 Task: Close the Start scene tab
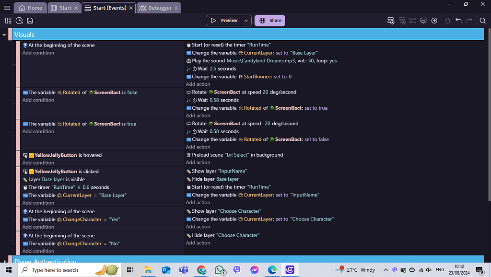coord(76,8)
